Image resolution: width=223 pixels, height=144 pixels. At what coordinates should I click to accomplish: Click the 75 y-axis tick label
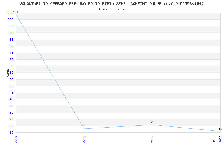(x=12, y=53)
